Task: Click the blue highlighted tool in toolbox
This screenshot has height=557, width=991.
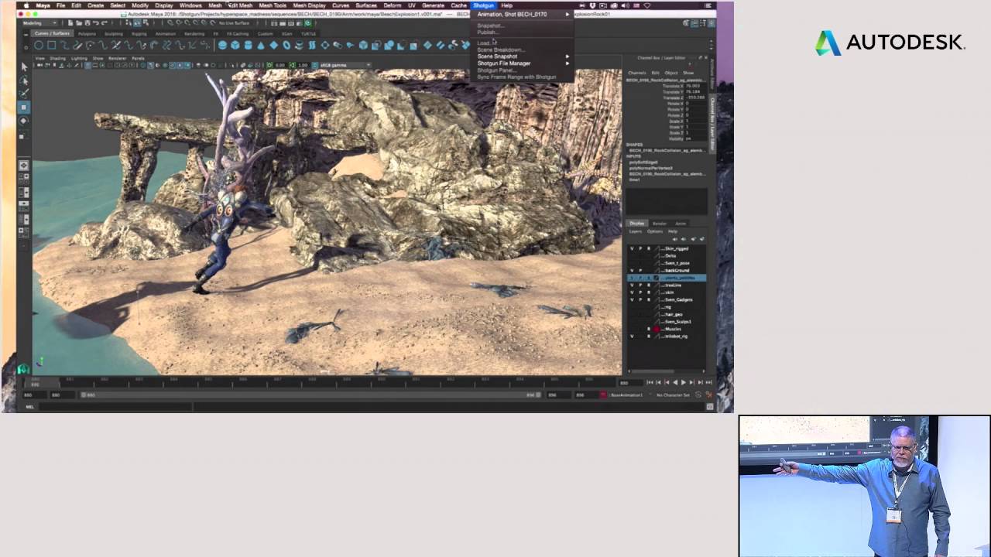Action: pos(23,107)
